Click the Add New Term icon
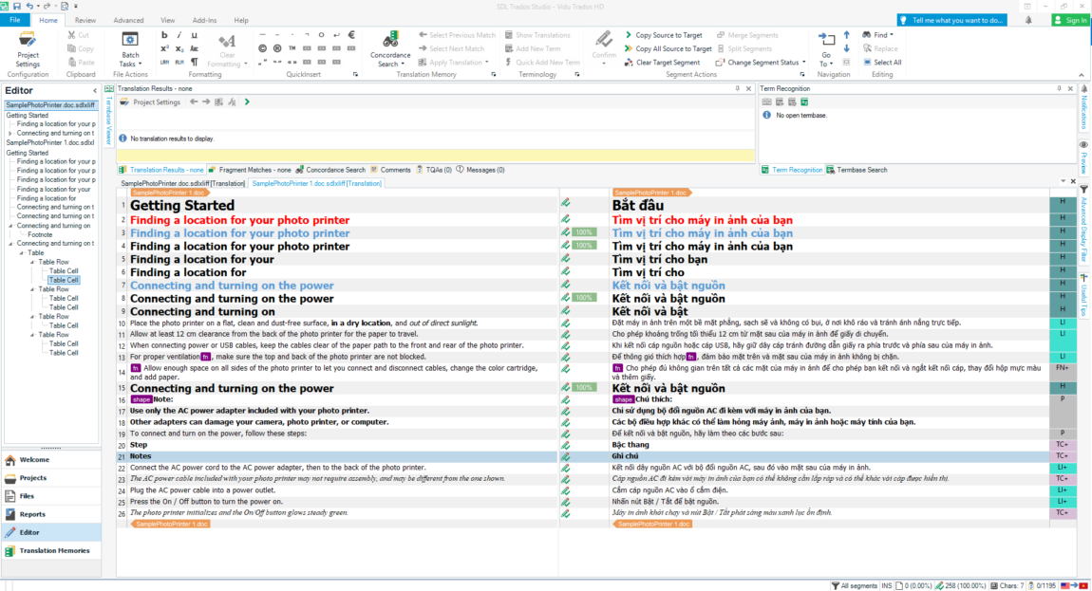 coord(509,48)
